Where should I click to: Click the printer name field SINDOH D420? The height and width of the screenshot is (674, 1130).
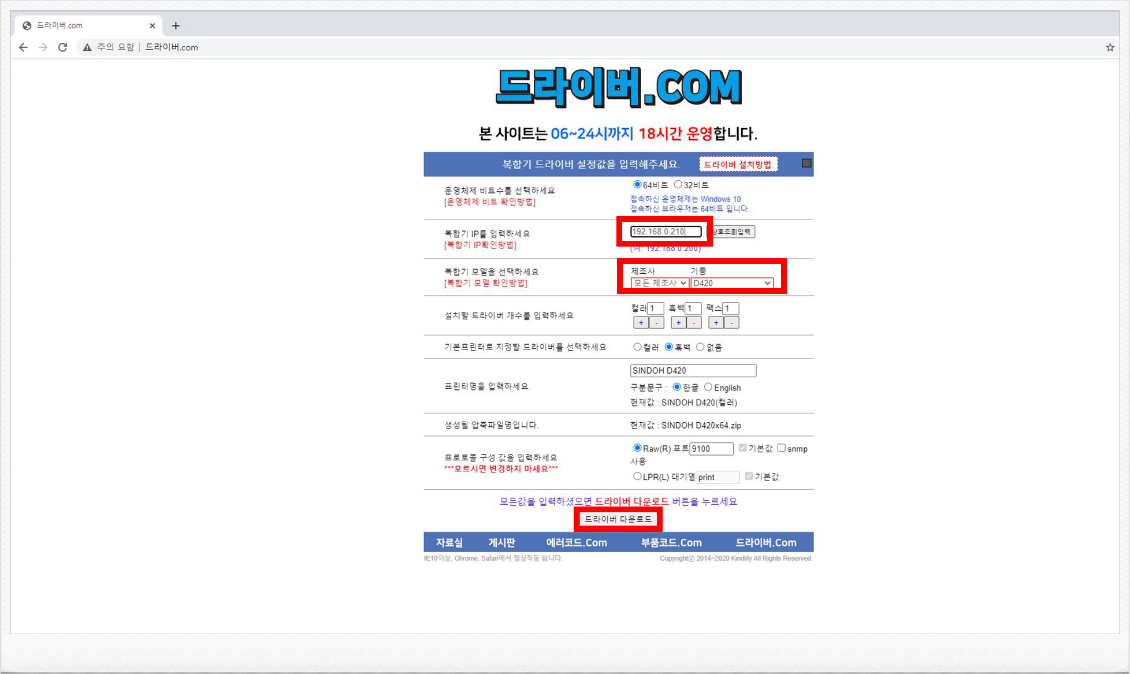point(693,371)
